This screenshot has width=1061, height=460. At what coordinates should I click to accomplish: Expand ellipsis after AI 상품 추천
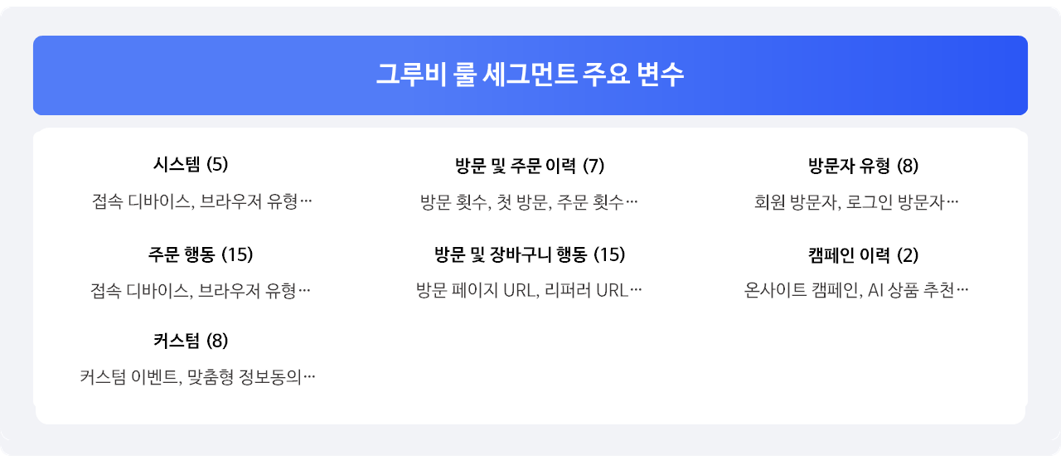[962, 292]
